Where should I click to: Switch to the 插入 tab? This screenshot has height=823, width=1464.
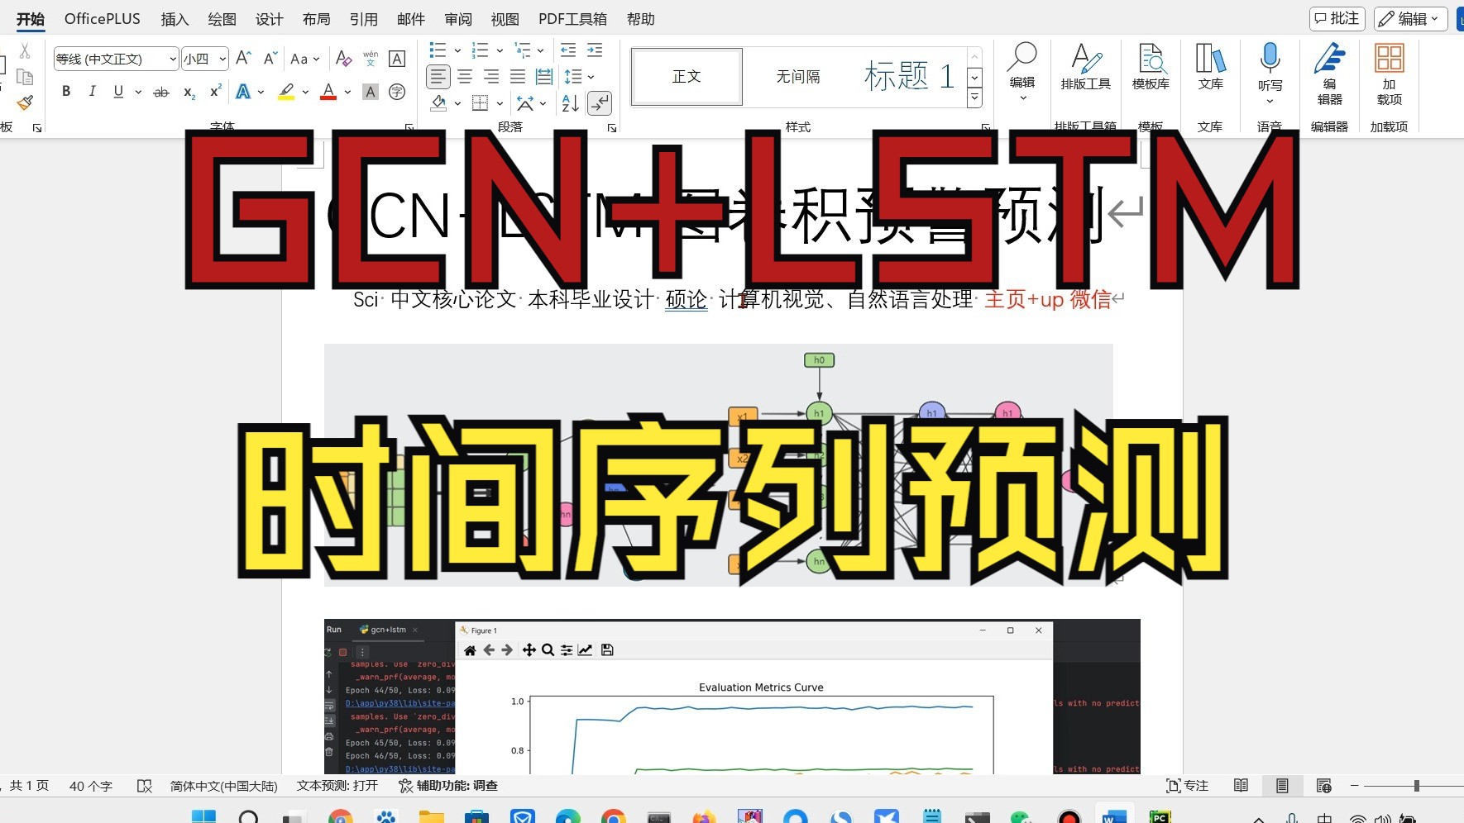(x=175, y=19)
